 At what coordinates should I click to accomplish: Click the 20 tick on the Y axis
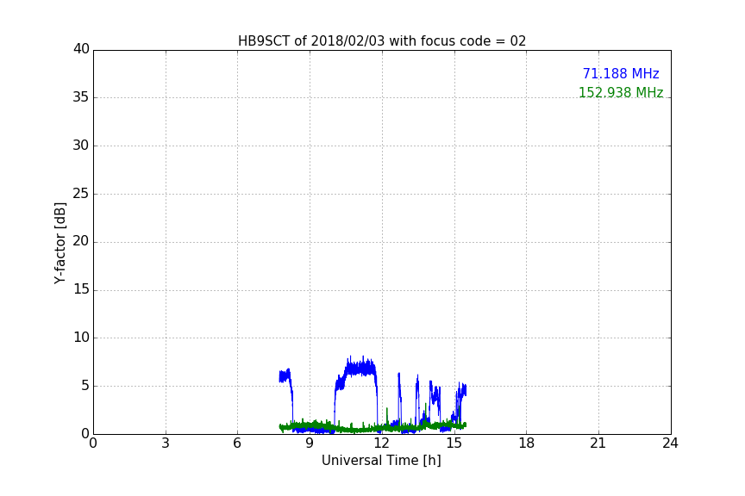click(81, 242)
